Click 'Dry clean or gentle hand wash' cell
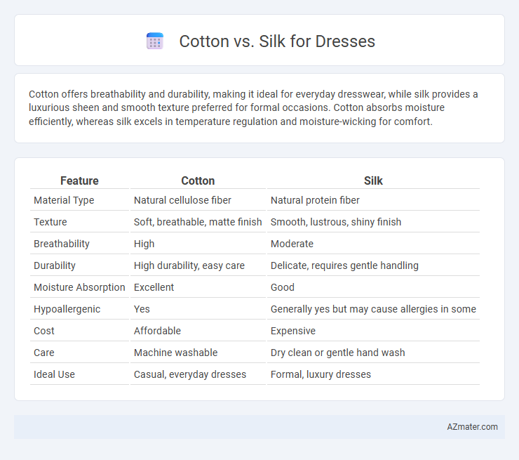 (337, 353)
